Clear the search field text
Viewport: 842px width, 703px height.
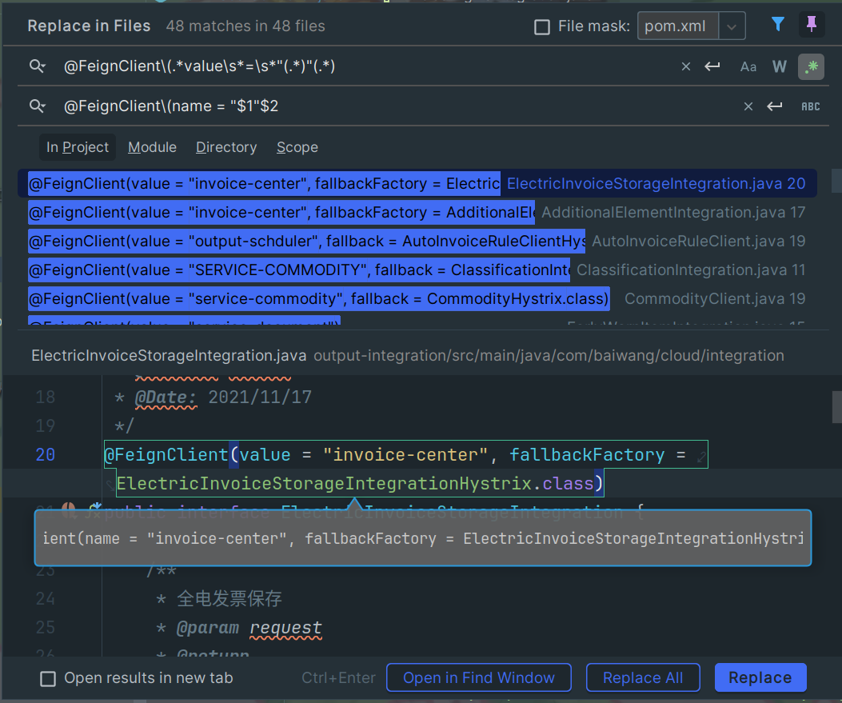pos(685,67)
